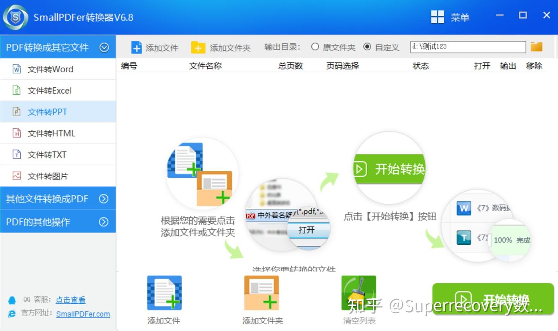Click the bottom 添加文件夹 folder icon
558x331 pixels.
[x=262, y=293]
